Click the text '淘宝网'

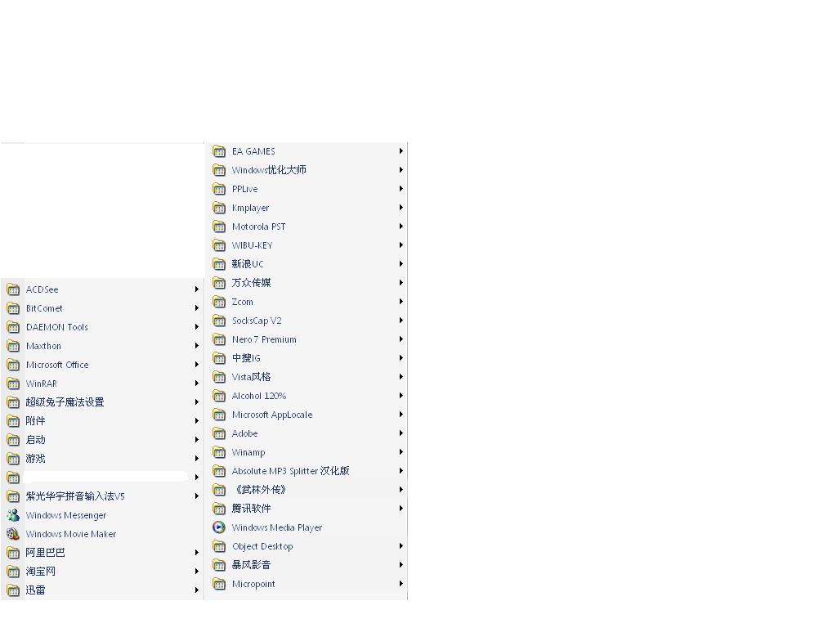click(41, 572)
